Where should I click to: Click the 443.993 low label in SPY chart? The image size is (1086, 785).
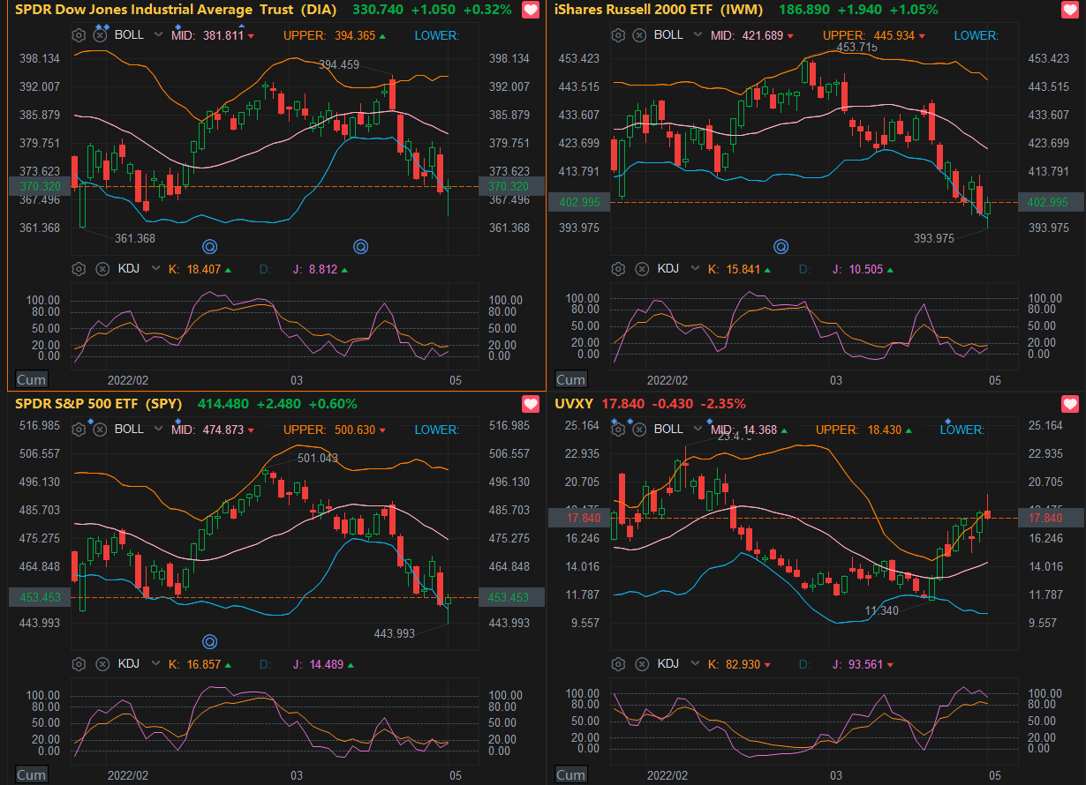(395, 633)
